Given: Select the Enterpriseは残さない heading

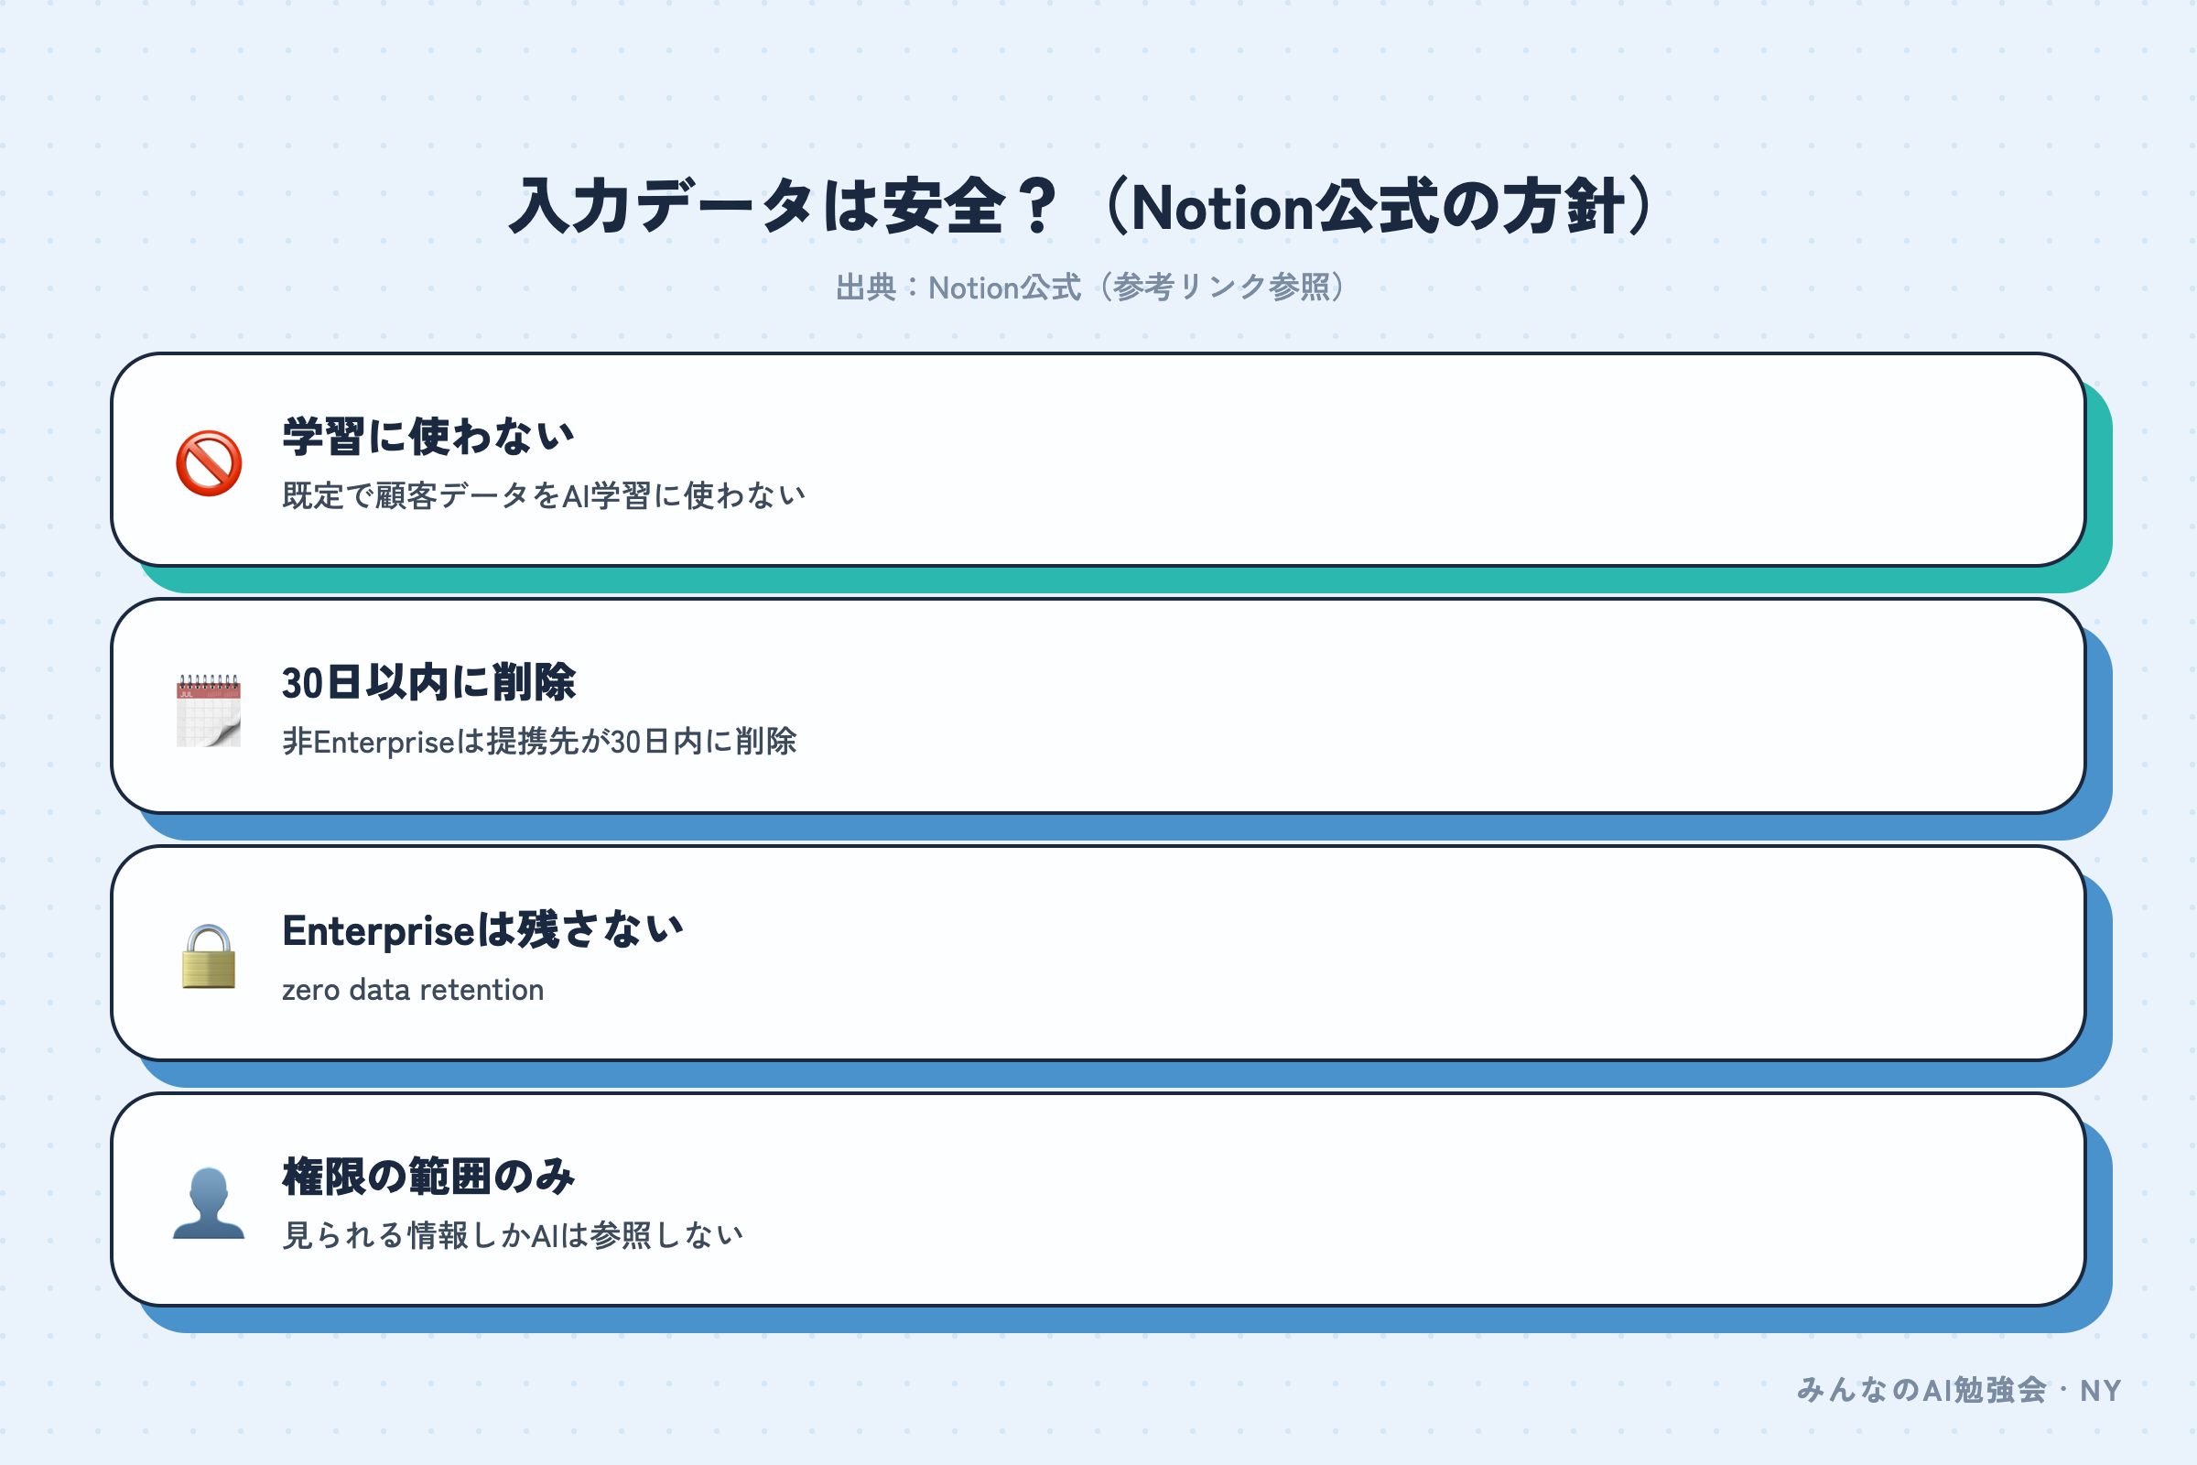Looking at the screenshot, I should click(x=483, y=929).
